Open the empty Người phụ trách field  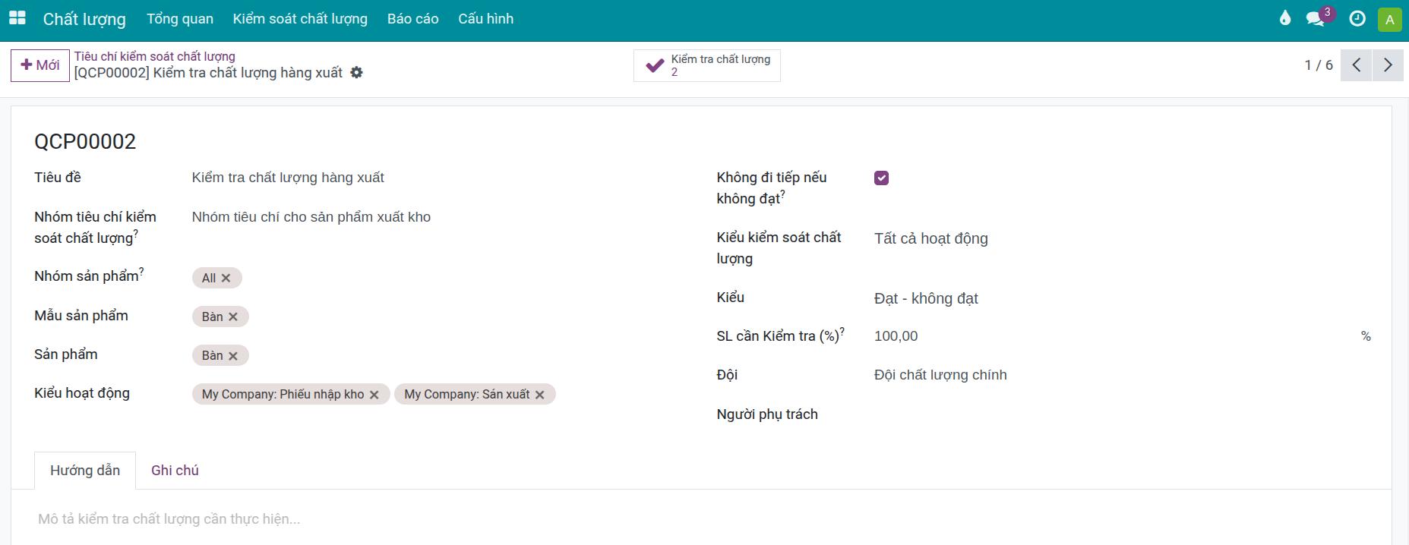click(1122, 414)
